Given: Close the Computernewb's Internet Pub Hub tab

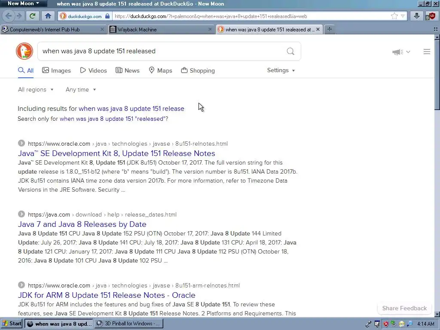Looking at the screenshot, I should pos(102,29).
